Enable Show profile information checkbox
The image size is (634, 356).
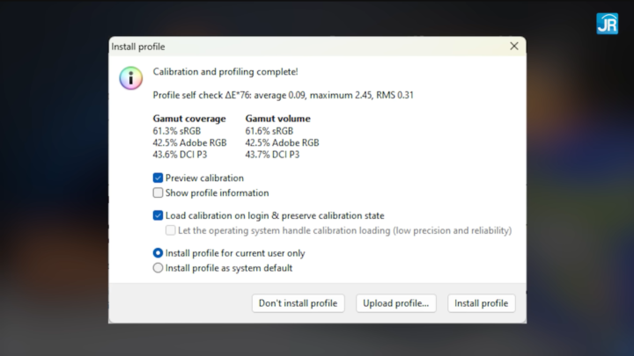[x=158, y=193]
